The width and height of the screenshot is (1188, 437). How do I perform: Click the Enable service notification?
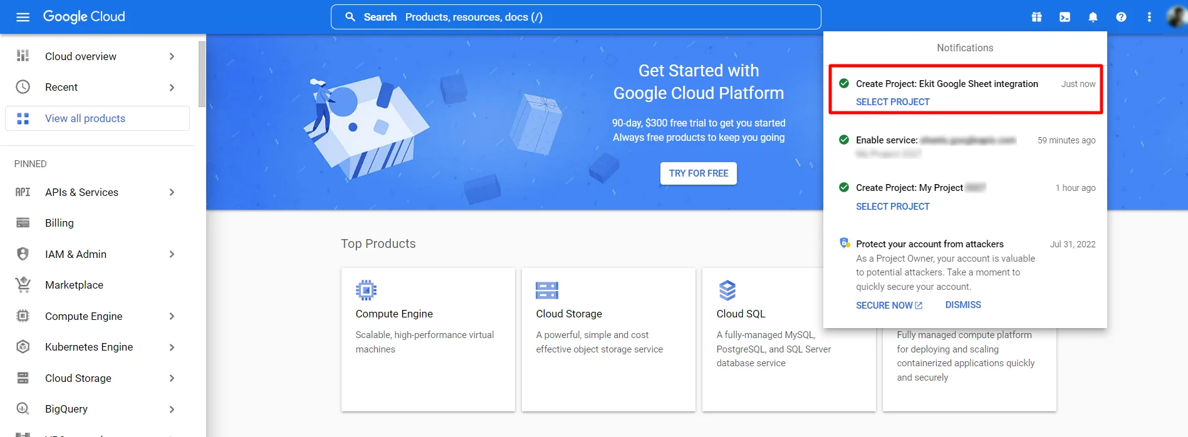[966, 147]
